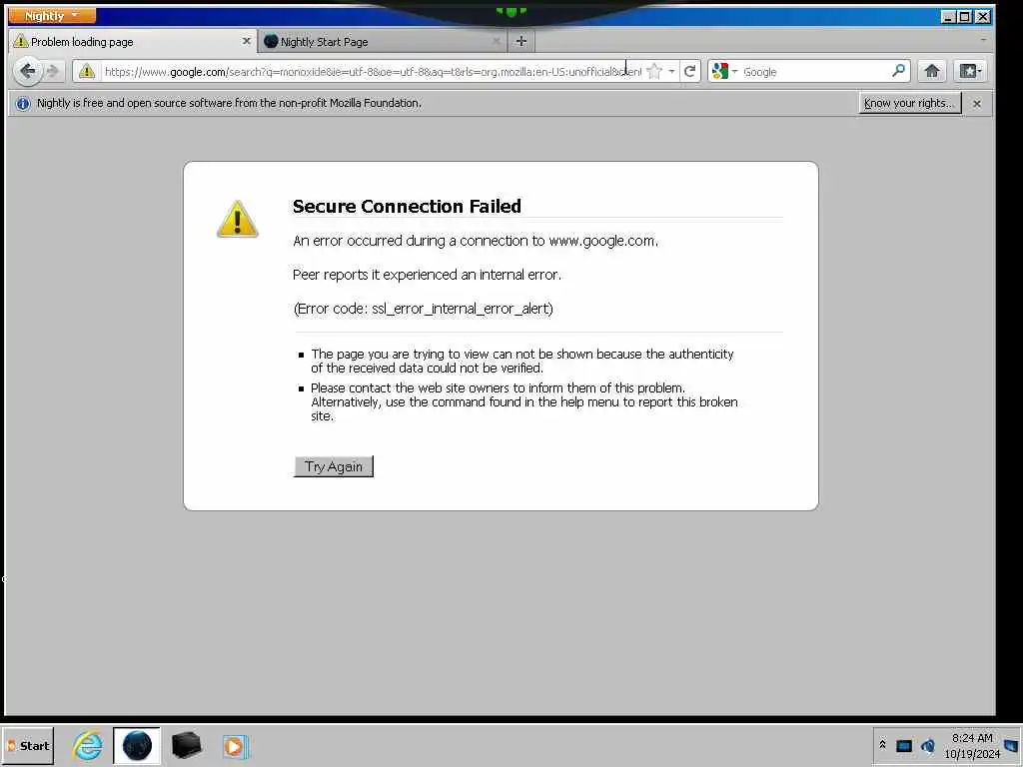Open the Start menu

coord(28,745)
